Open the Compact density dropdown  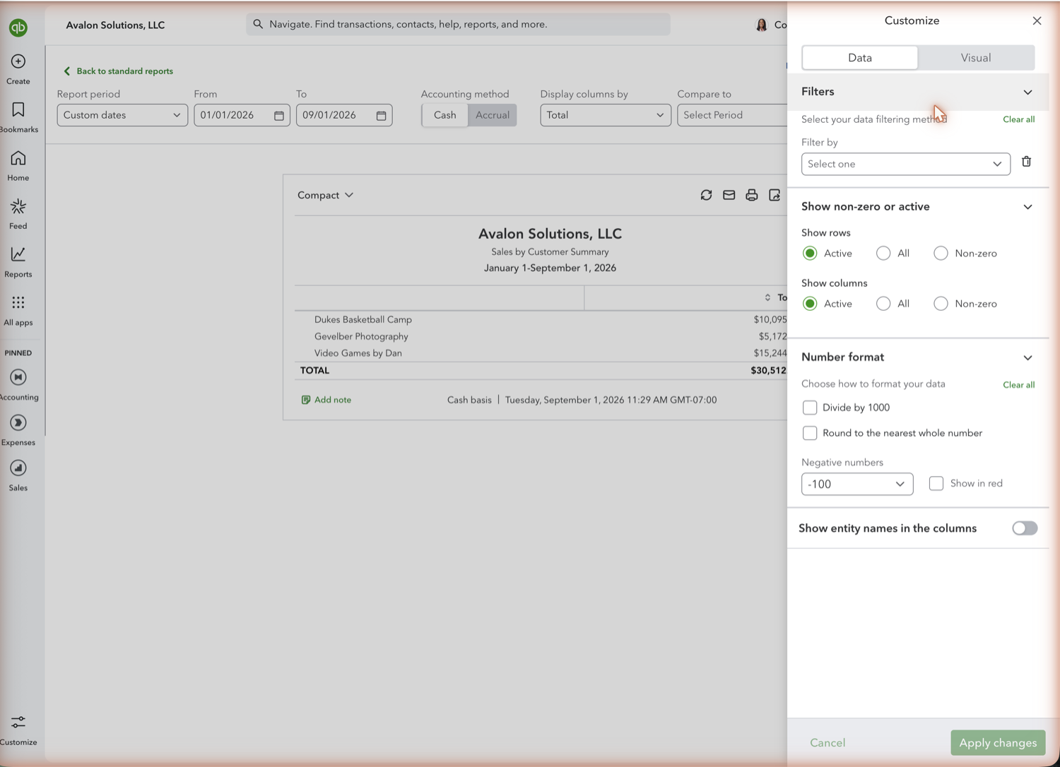point(325,195)
